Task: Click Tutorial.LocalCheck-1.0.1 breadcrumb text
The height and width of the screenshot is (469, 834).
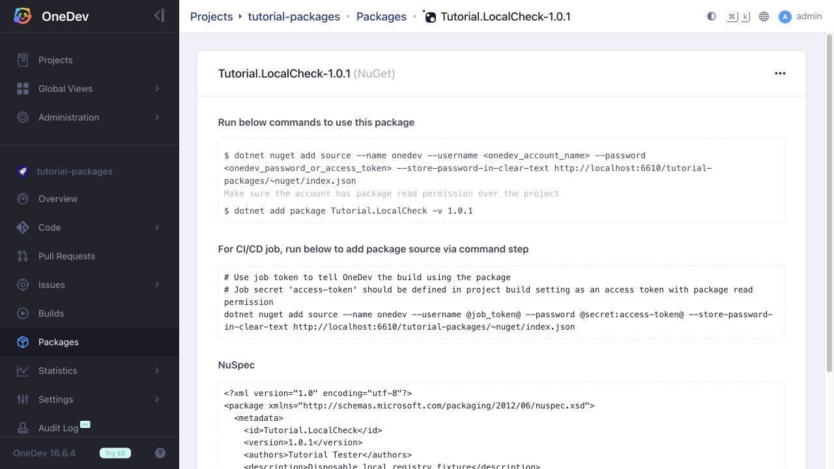Action: tap(506, 16)
